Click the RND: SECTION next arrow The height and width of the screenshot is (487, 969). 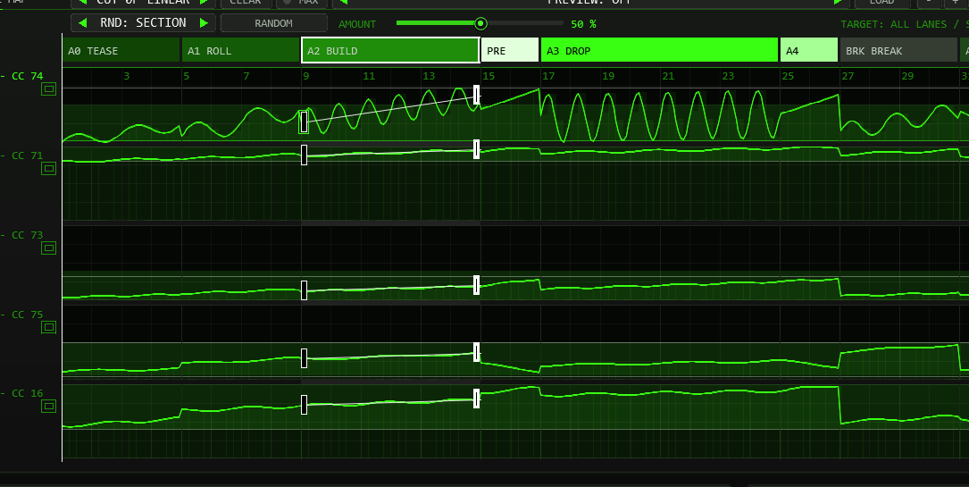(204, 23)
